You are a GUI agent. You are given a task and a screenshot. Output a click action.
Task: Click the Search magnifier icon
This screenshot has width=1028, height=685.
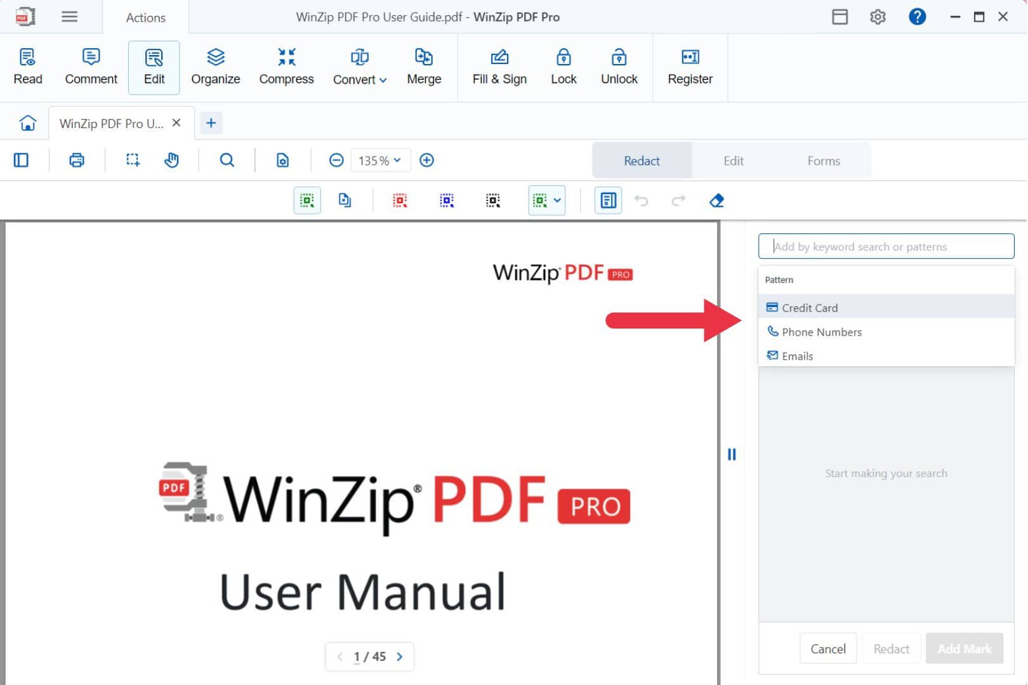[x=227, y=160]
